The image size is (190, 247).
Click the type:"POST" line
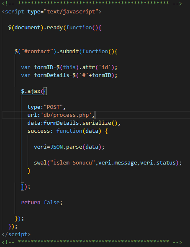pyautogui.click(x=46, y=107)
